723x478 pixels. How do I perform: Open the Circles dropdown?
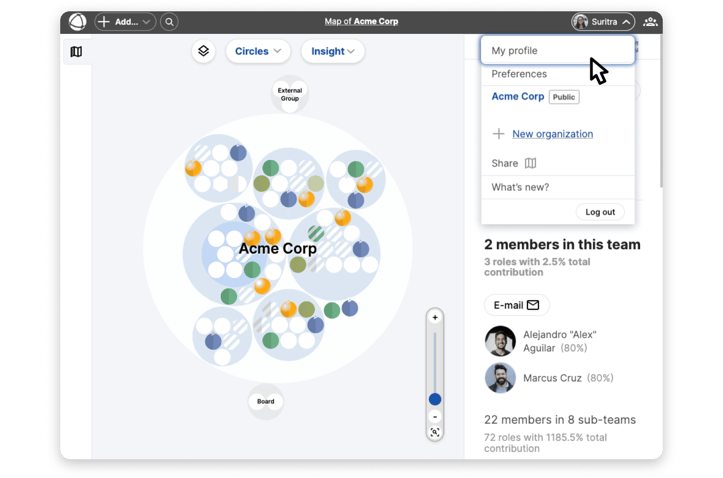tap(258, 51)
